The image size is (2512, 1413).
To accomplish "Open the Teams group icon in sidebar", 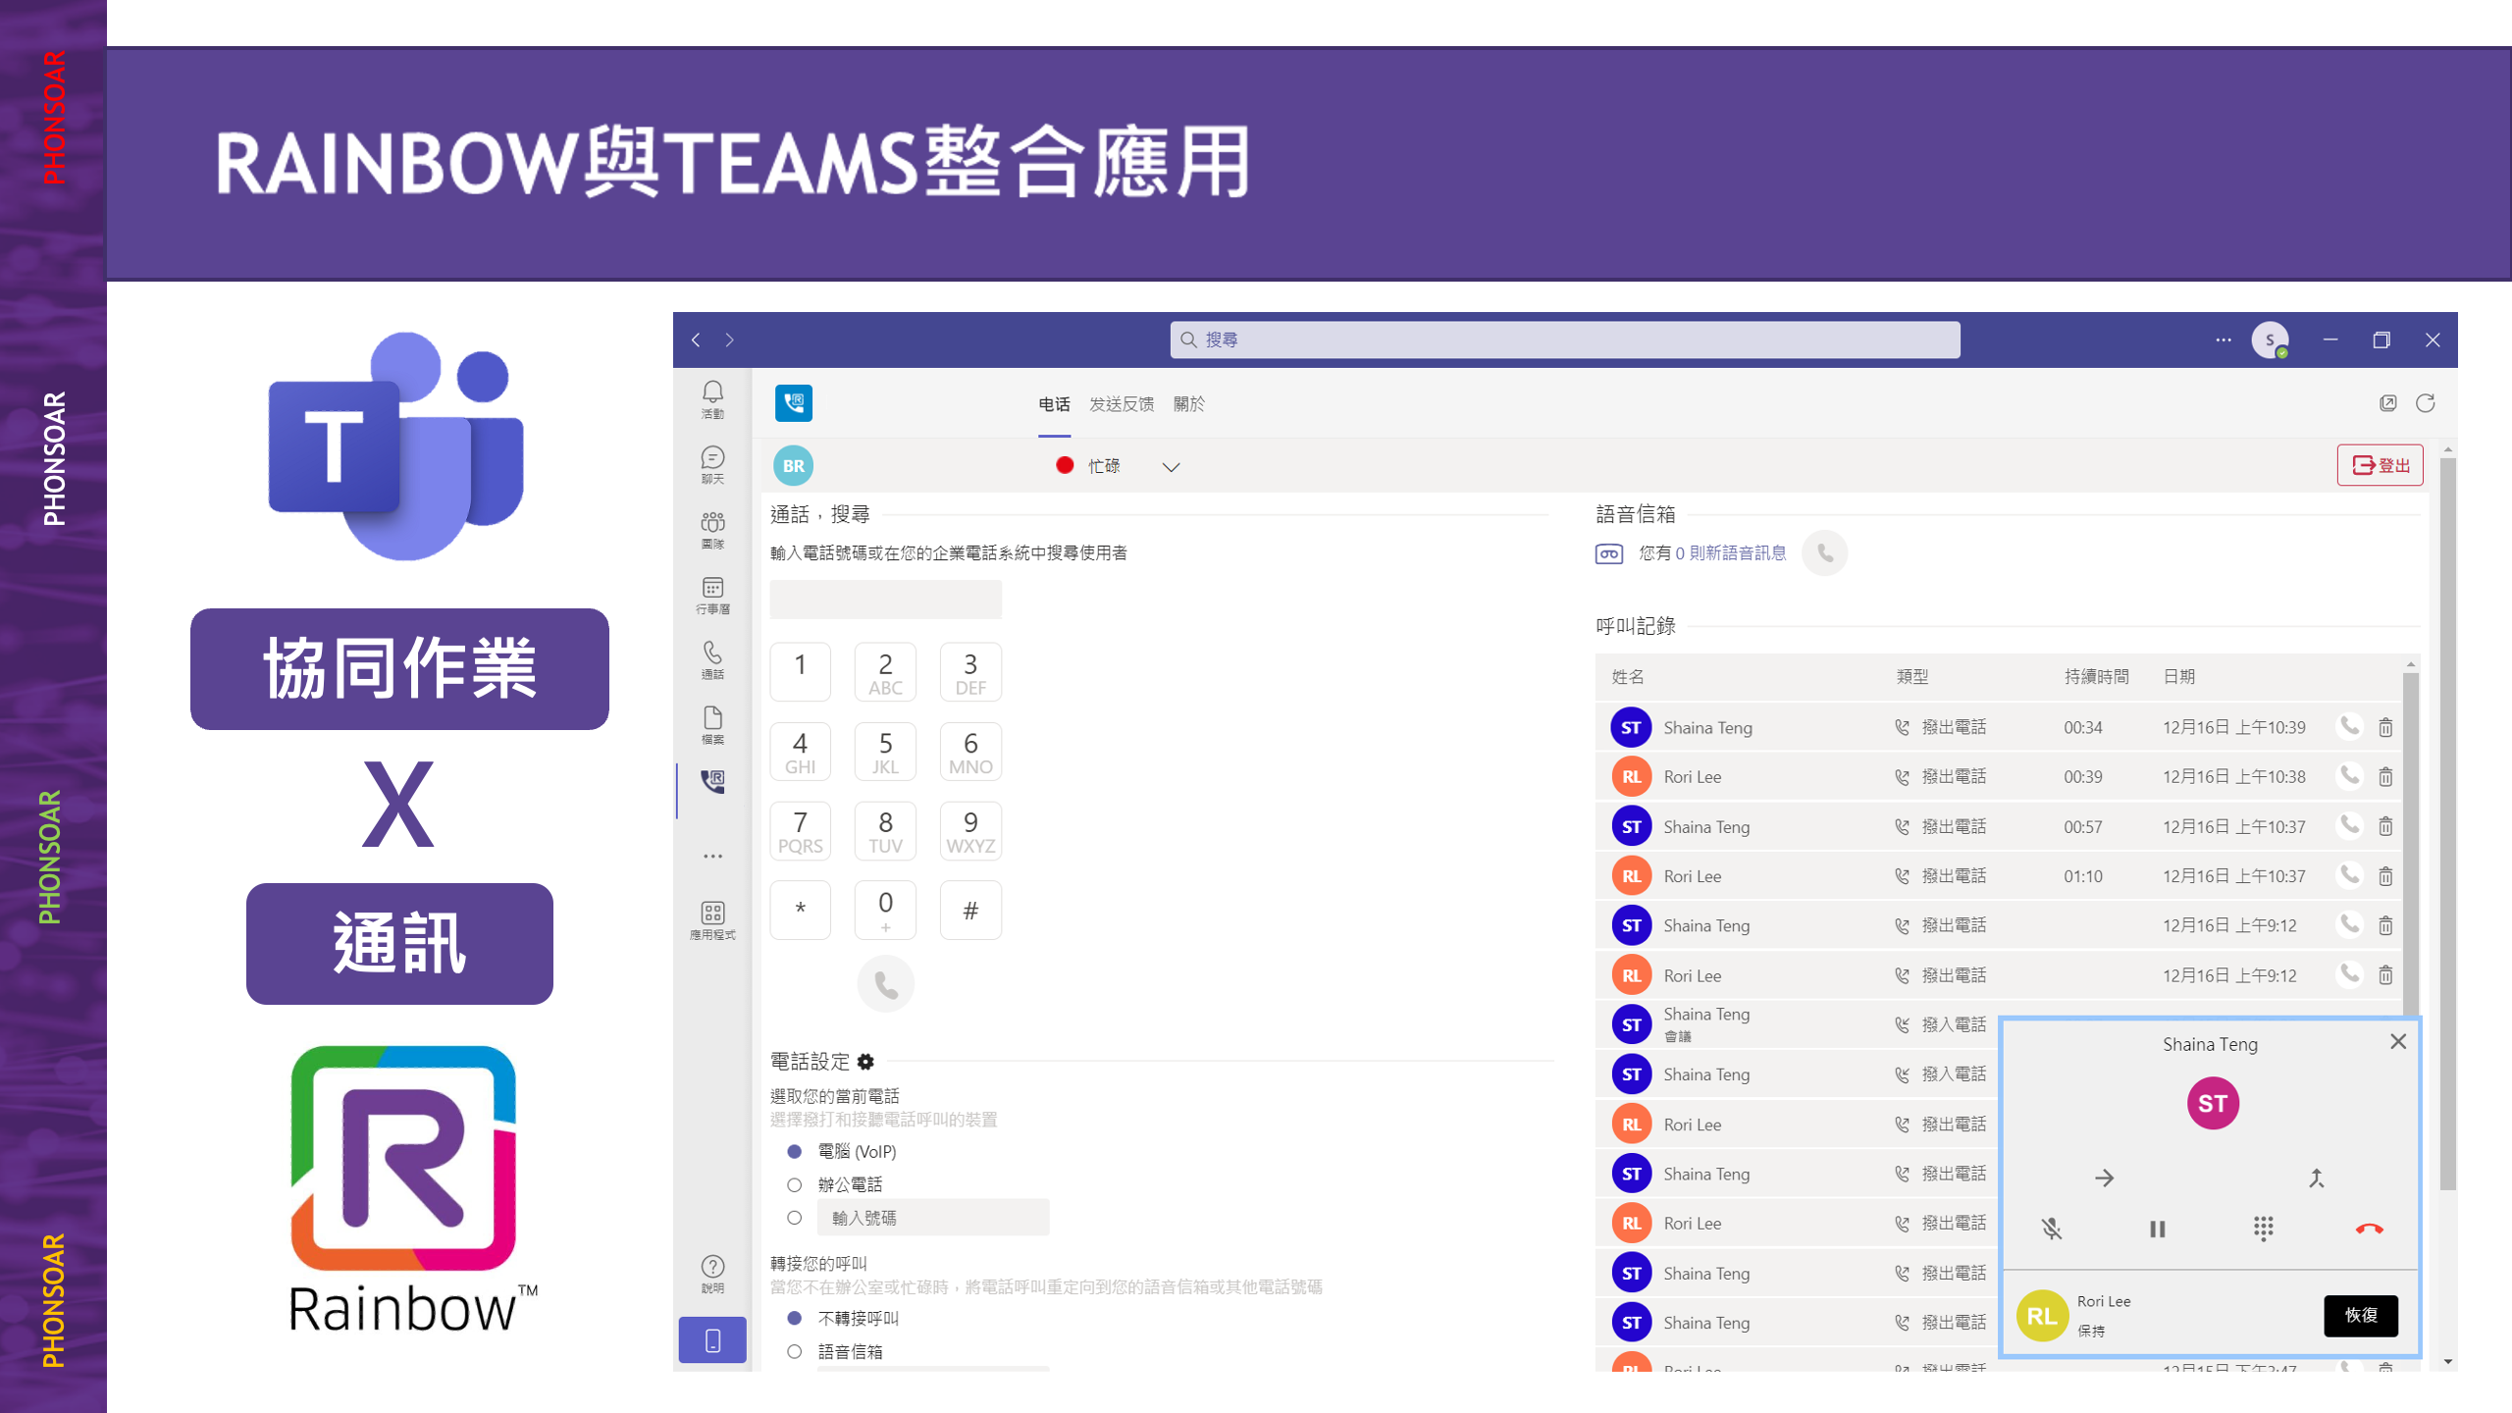I will pos(712,530).
